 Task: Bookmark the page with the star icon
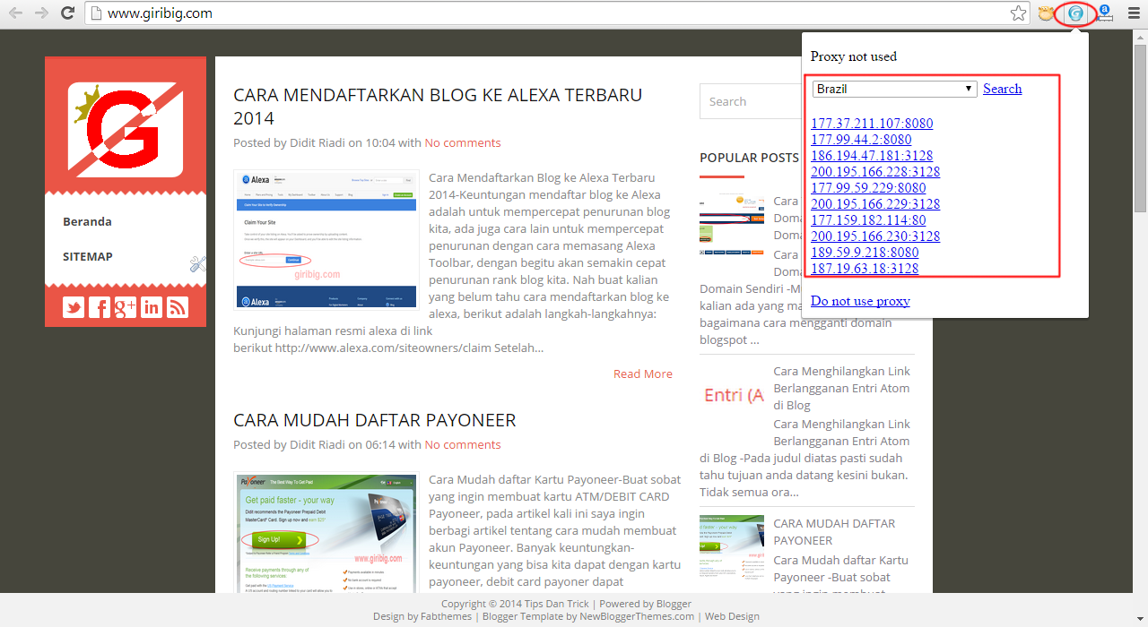click(x=1018, y=13)
